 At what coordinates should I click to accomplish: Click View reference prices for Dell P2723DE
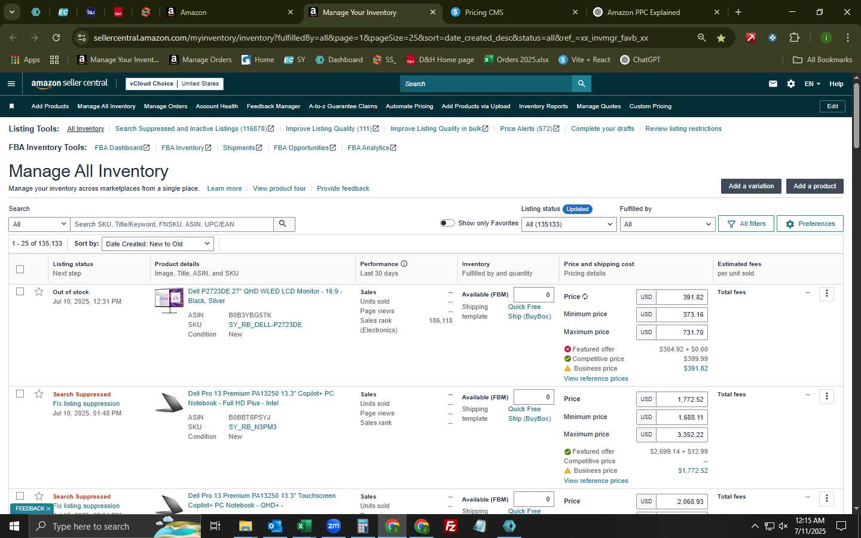point(596,378)
